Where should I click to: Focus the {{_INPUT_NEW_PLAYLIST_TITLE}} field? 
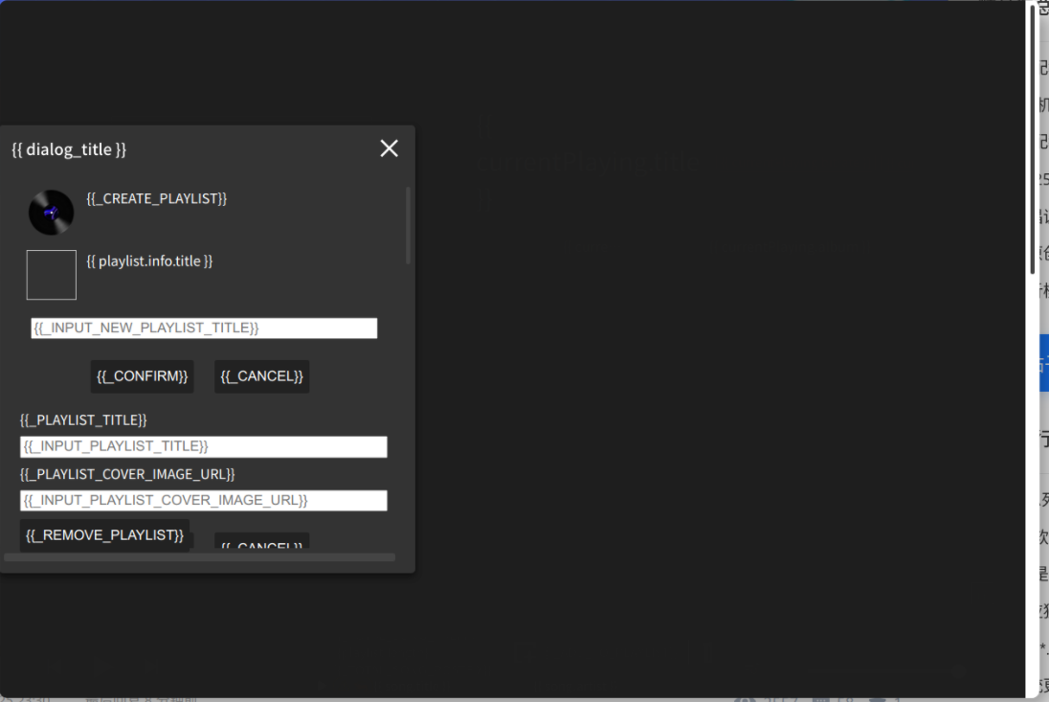click(204, 328)
